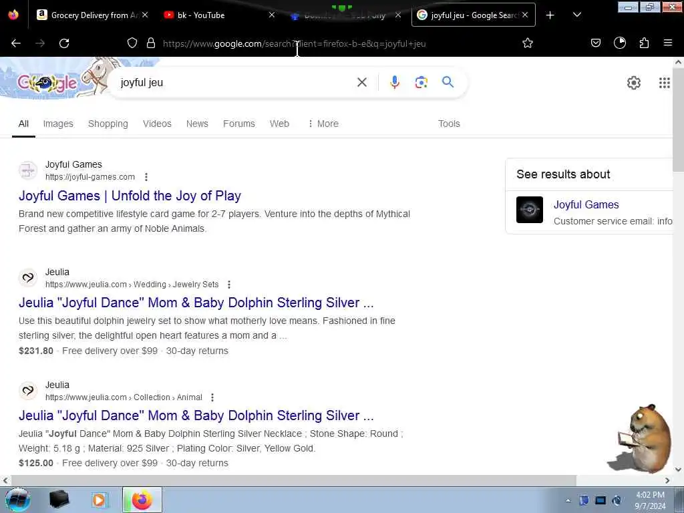Start voice search with the microphone

coord(395,82)
